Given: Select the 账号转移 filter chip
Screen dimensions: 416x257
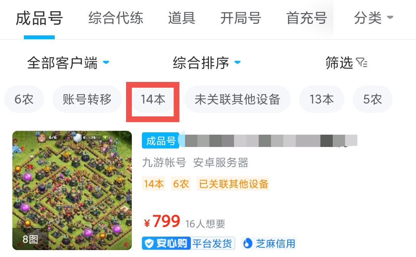Looking at the screenshot, I should tap(87, 99).
